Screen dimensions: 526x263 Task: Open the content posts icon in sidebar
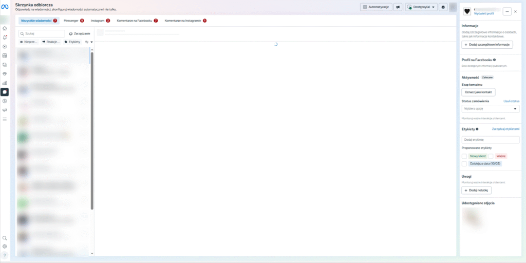pyautogui.click(x=5, y=65)
